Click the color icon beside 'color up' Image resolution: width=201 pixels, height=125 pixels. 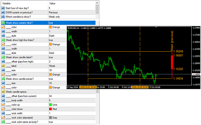pos(3,105)
